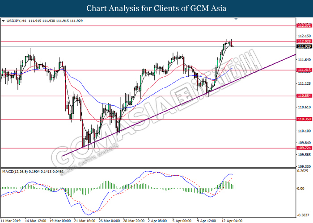Click the 111.125 price scale value
Image resolution: width=313 pixels, height=223 pixels.
(305, 84)
